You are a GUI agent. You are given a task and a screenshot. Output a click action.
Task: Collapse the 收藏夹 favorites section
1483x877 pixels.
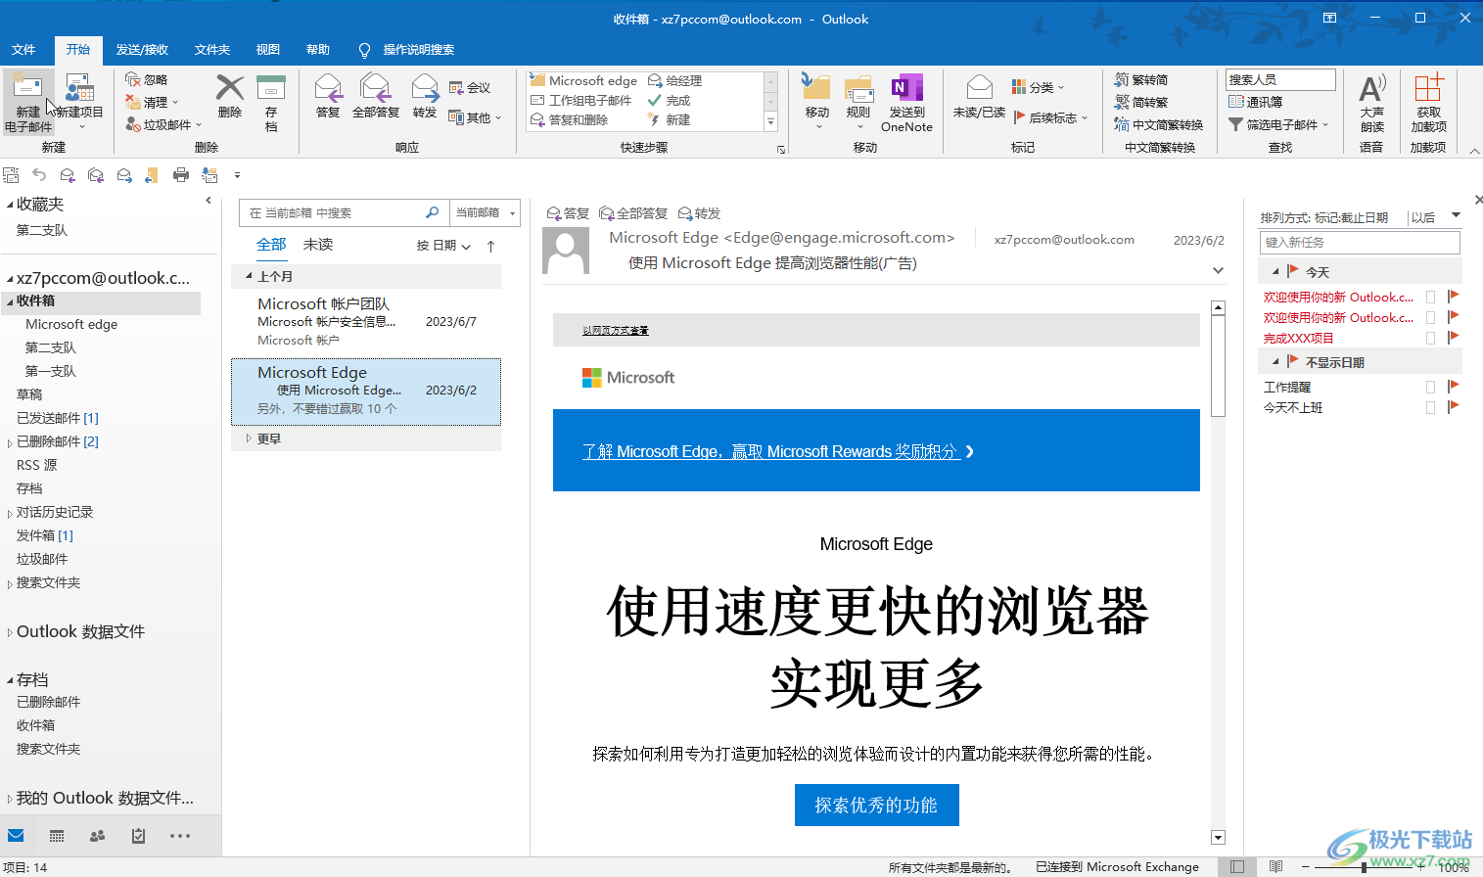tap(10, 205)
